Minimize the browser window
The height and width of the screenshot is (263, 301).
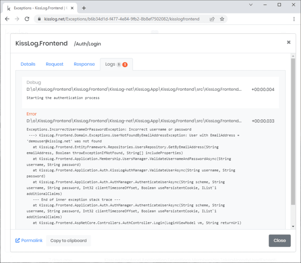pyautogui.click(x=265, y=5)
